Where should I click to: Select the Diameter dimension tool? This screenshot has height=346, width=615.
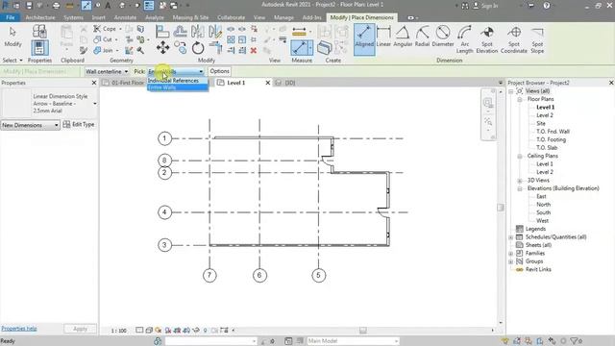[x=442, y=37]
